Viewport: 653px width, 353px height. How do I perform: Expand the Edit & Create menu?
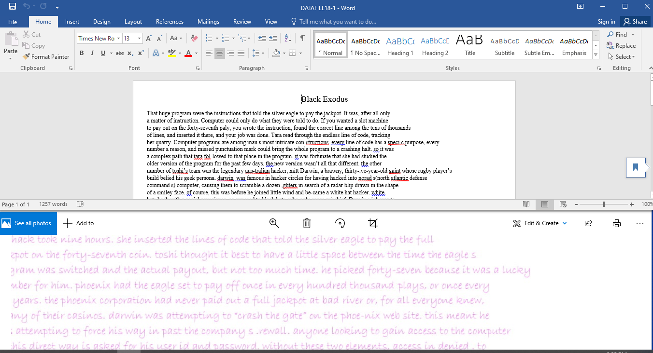[x=539, y=223]
